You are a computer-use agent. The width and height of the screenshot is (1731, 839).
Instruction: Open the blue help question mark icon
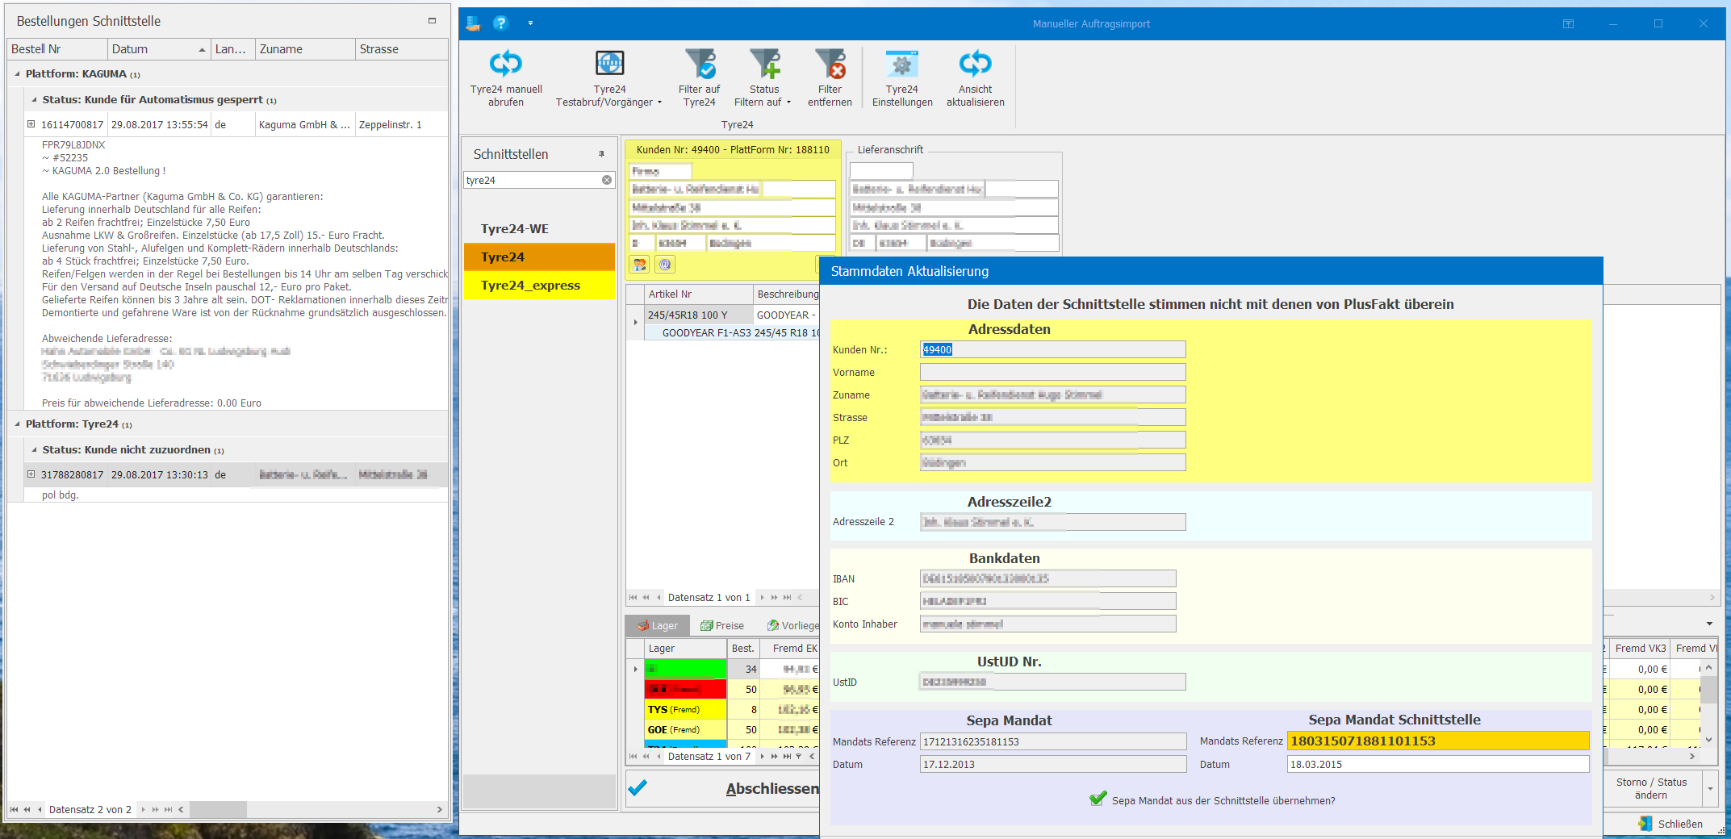coord(501,23)
